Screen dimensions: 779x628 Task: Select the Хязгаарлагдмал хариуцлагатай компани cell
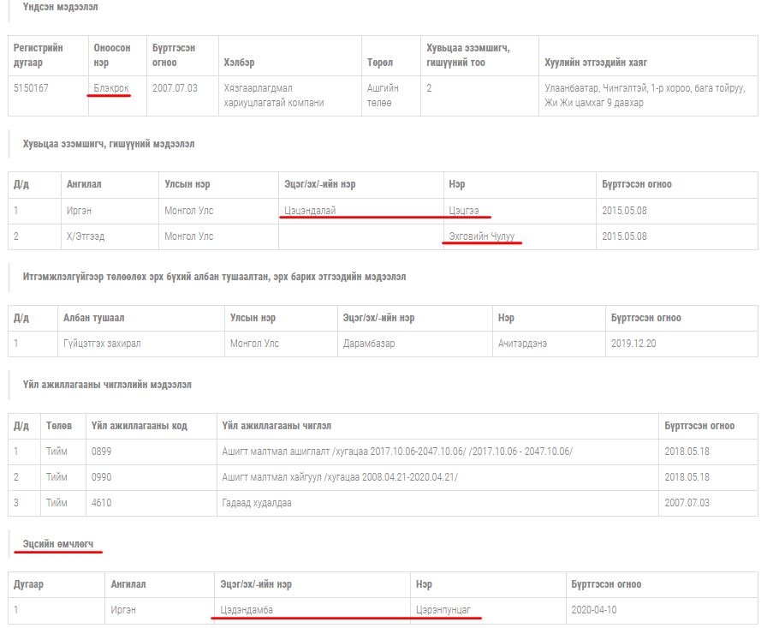pyautogui.click(x=274, y=95)
